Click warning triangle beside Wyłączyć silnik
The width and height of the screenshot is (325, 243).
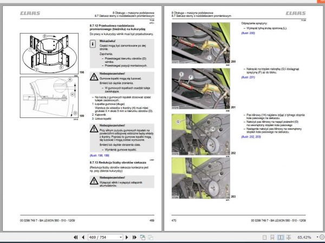pyautogui.click(x=94, y=181)
